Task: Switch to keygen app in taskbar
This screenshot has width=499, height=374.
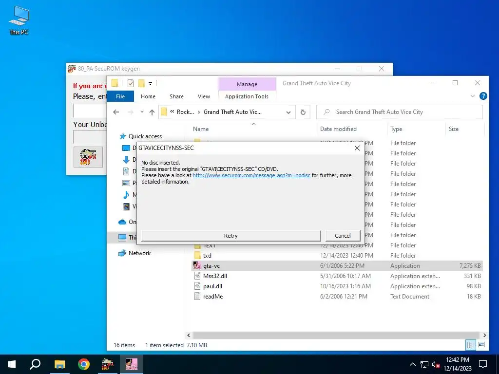Action: point(108,364)
